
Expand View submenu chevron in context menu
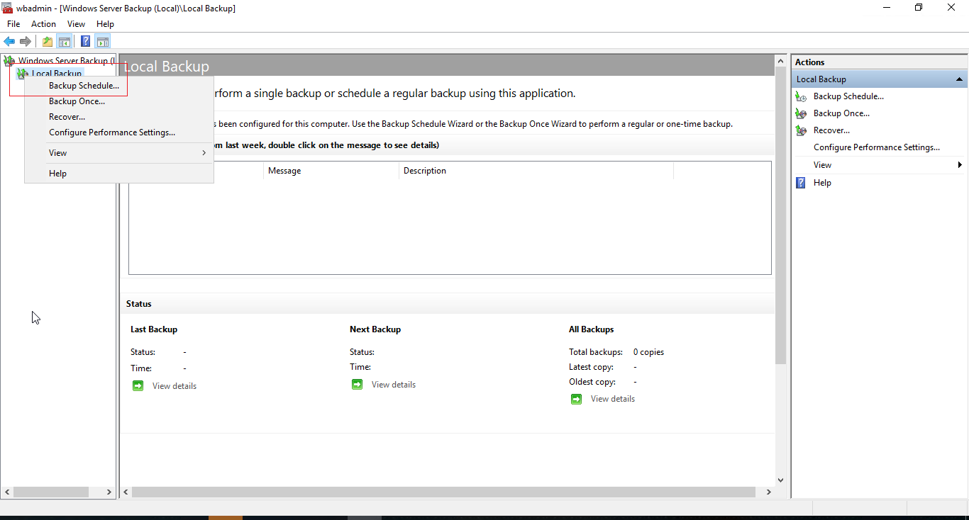(204, 153)
